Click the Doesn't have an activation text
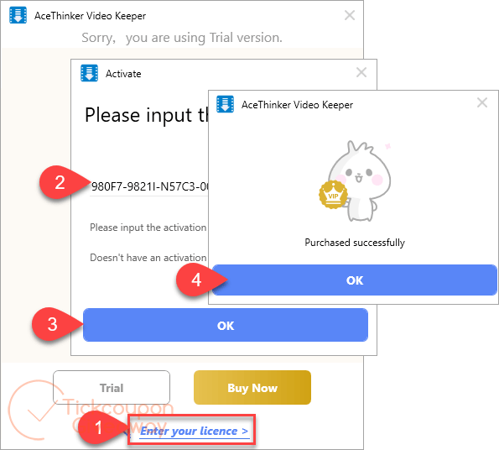Viewport: 499px width, 450px height. point(148,258)
